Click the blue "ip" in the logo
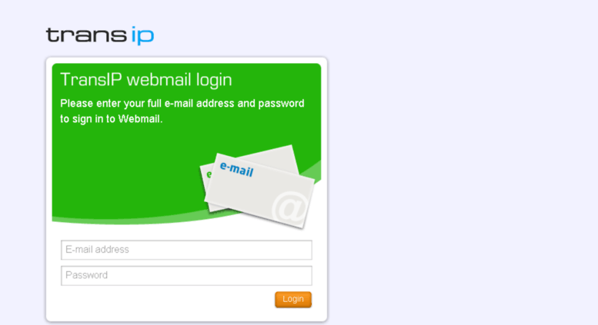The height and width of the screenshot is (325, 598). click(142, 36)
